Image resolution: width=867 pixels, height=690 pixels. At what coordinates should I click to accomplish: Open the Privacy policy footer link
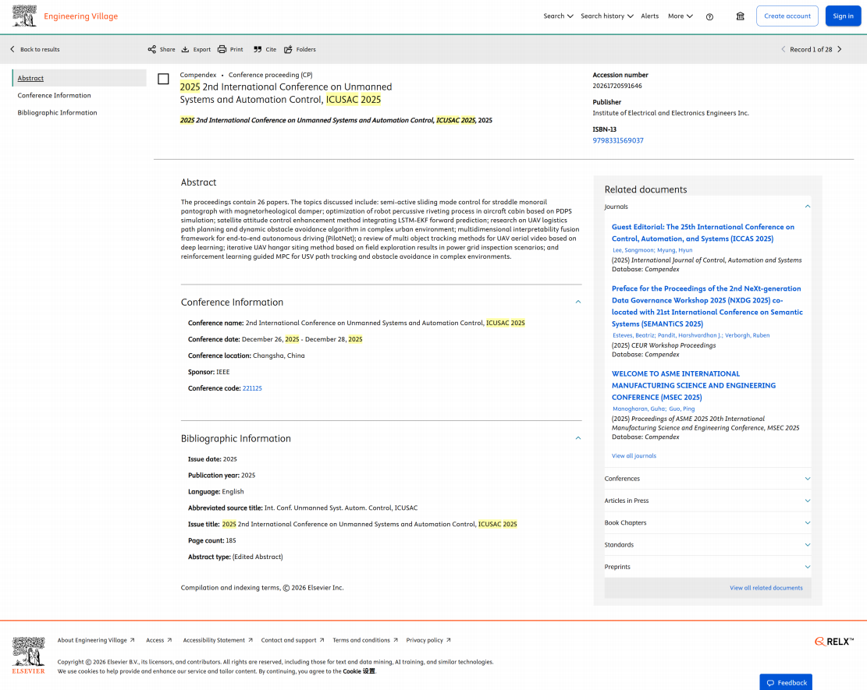(x=428, y=640)
